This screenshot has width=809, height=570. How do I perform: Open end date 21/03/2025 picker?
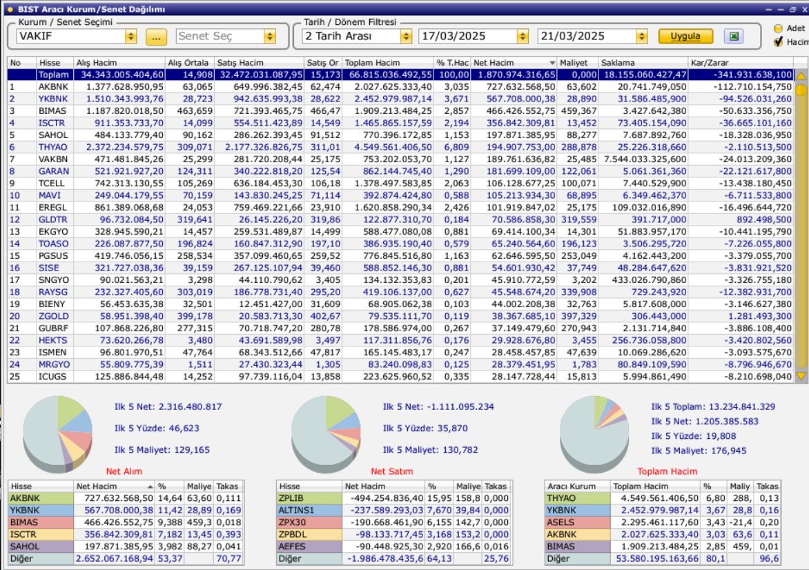[x=641, y=36]
